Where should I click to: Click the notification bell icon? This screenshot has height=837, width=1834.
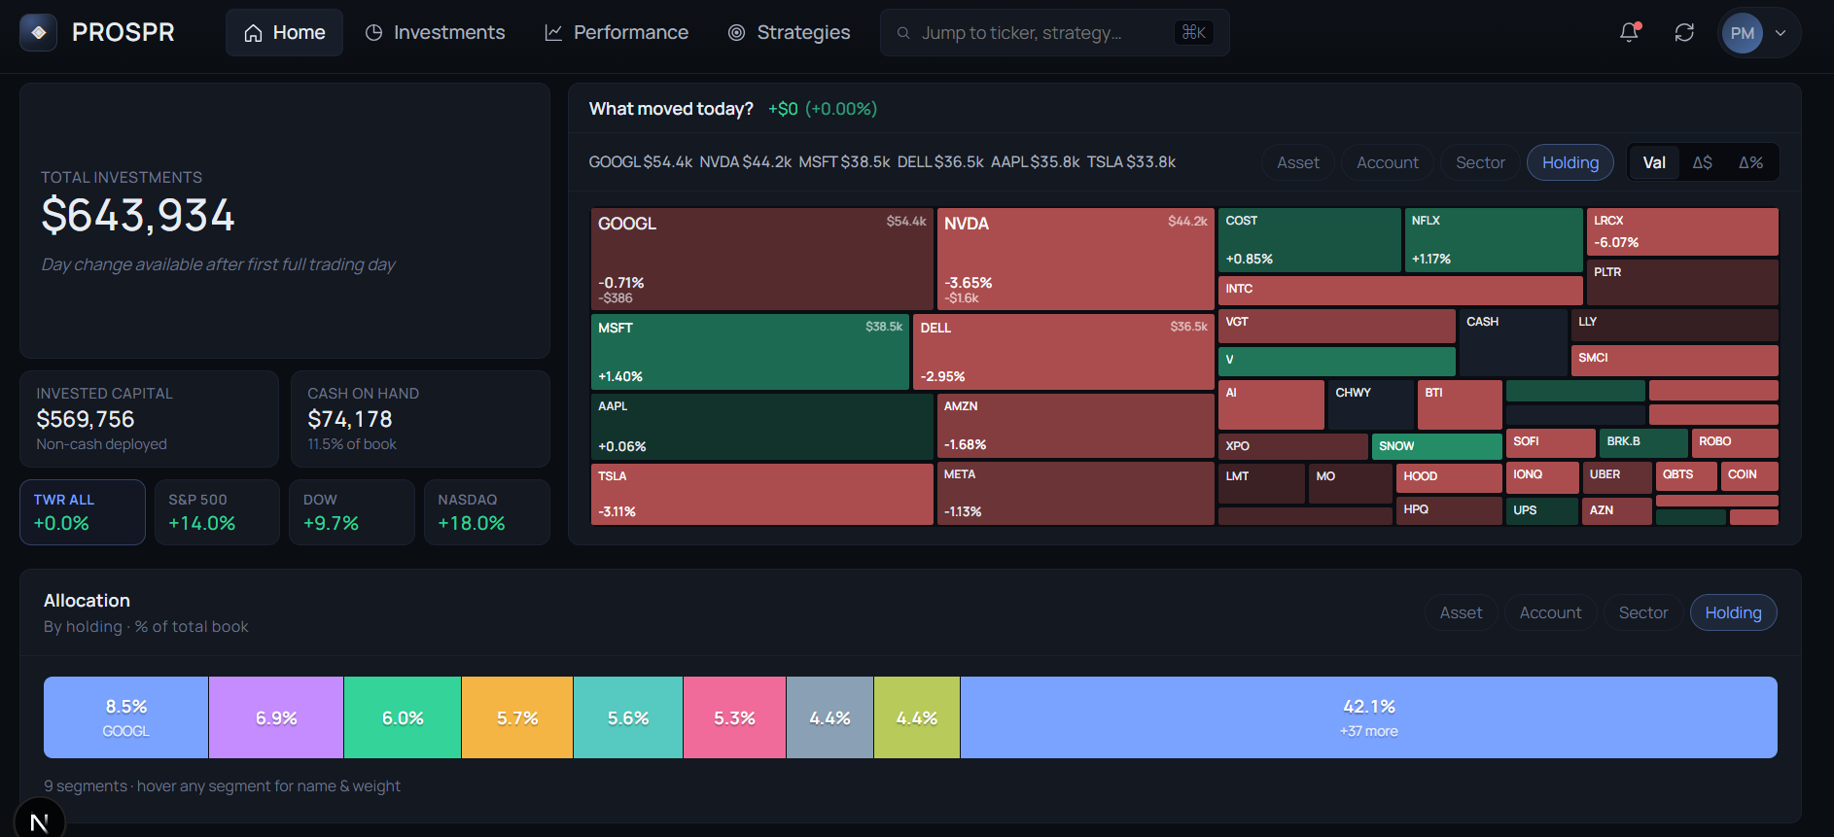tap(1630, 32)
